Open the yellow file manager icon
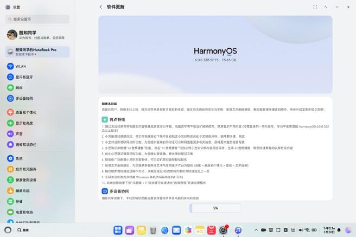The image size is (356, 237). (141, 230)
